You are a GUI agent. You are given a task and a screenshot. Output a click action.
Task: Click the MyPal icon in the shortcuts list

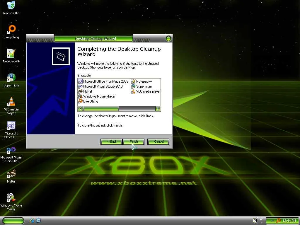(x=80, y=91)
